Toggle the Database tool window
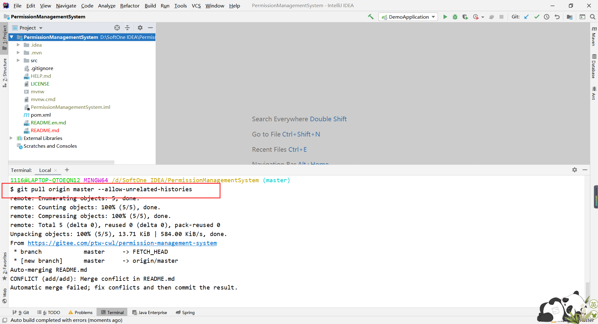The height and width of the screenshot is (324, 598). point(594,66)
